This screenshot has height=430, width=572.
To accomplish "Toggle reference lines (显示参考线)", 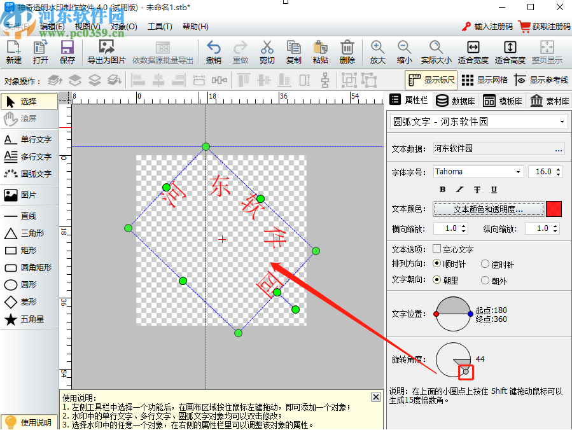I will (541, 80).
